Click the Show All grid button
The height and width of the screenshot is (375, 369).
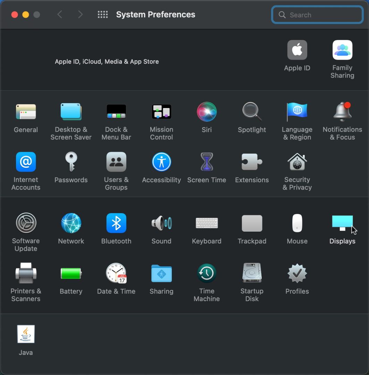click(103, 14)
